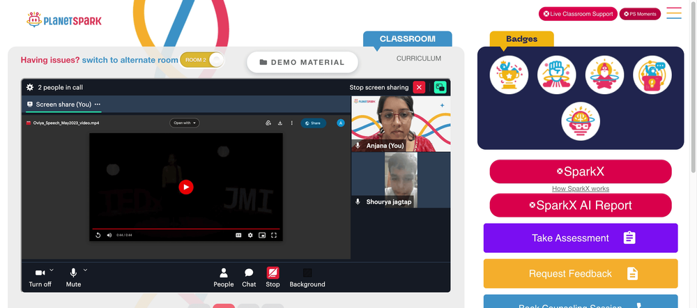Open the 'Open with' dropdown

[185, 123]
